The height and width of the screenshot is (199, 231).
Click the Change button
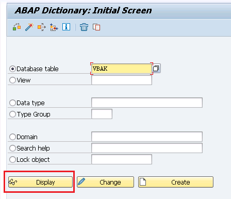tap(105, 182)
